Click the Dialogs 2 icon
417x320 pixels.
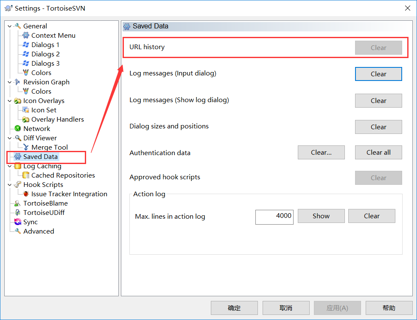click(26, 54)
